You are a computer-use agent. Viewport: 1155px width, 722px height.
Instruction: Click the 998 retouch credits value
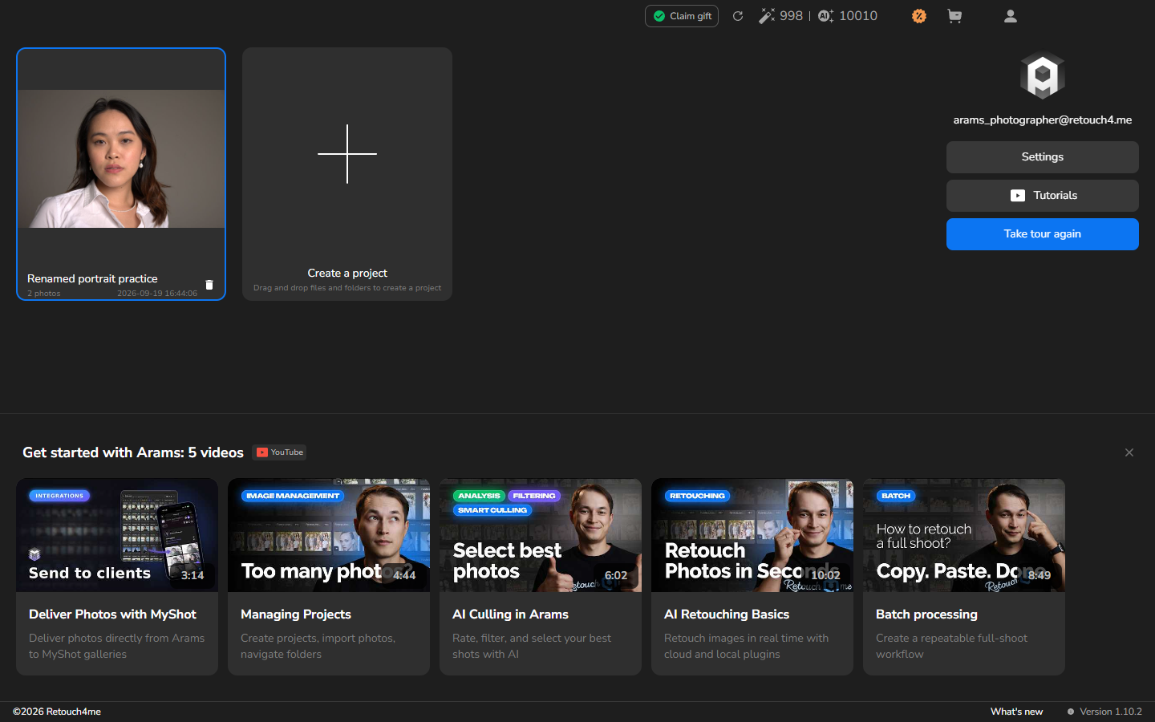791,16
